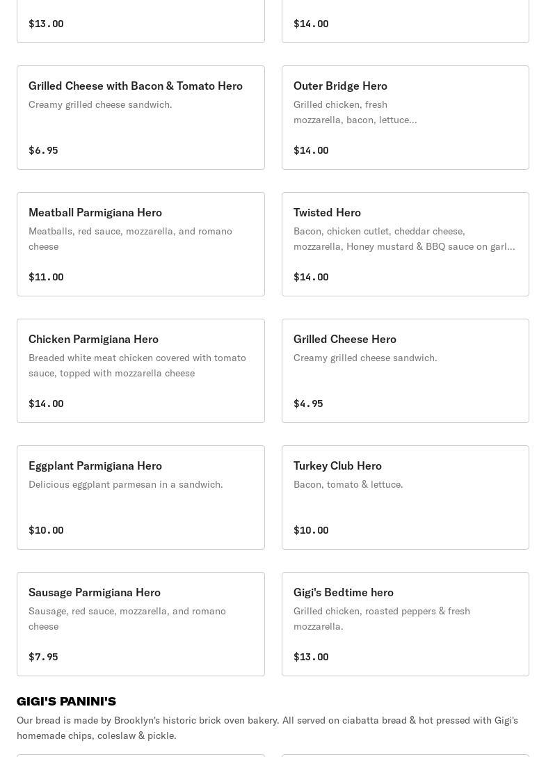Click the $7.95 Sausage Parmigiana price
The height and width of the screenshot is (757, 546).
pos(43,657)
